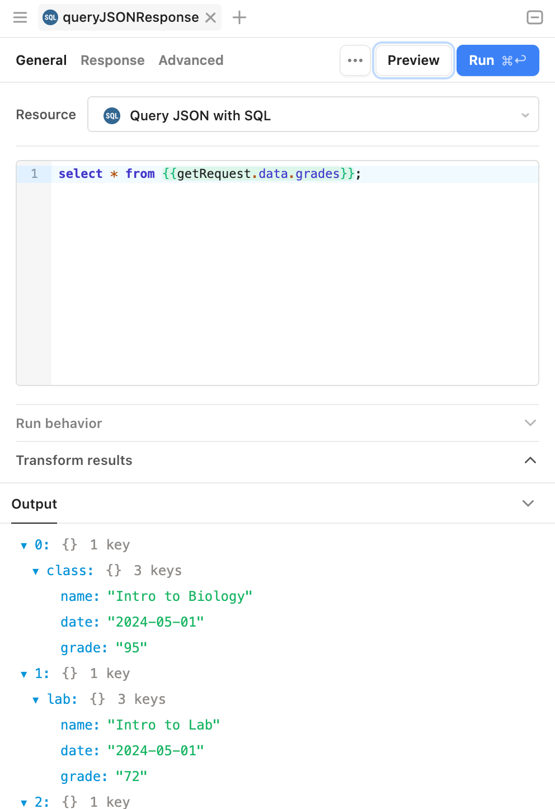Collapse the Output panel chevron
555x809 pixels.
[x=528, y=504]
